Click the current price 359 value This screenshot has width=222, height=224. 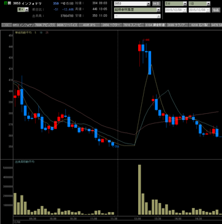[55, 4]
